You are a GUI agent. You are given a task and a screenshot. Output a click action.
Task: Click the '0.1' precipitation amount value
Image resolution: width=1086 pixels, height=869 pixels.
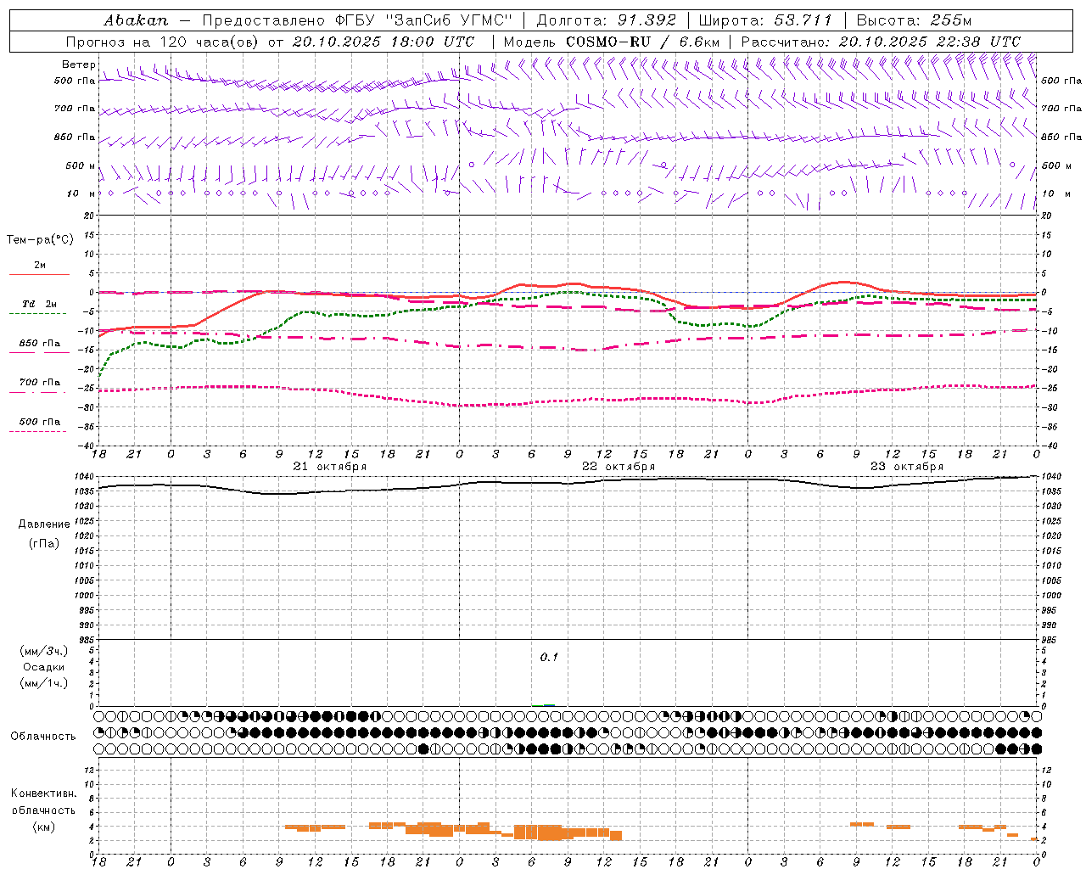549,657
